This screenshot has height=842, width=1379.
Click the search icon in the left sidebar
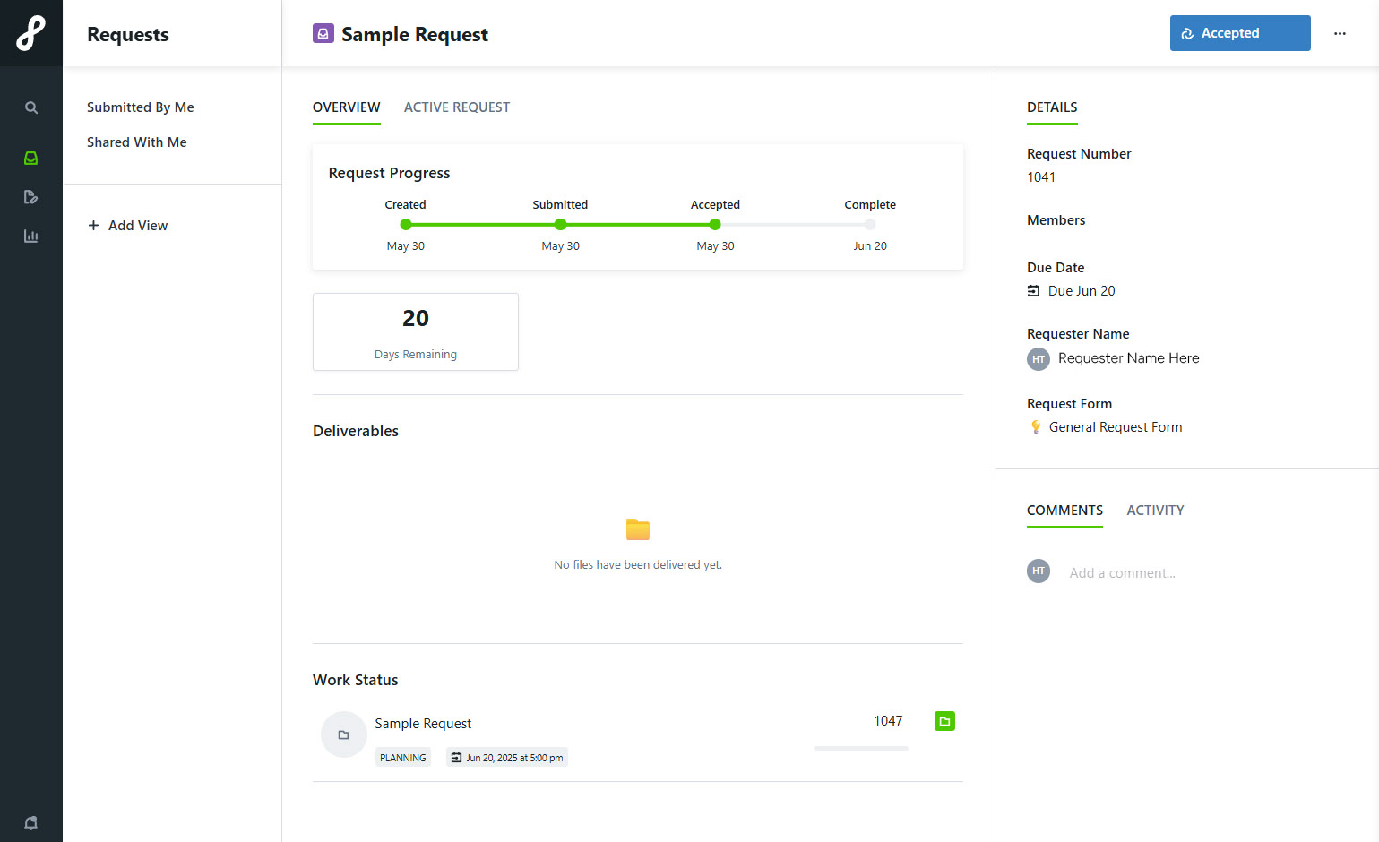(31, 108)
